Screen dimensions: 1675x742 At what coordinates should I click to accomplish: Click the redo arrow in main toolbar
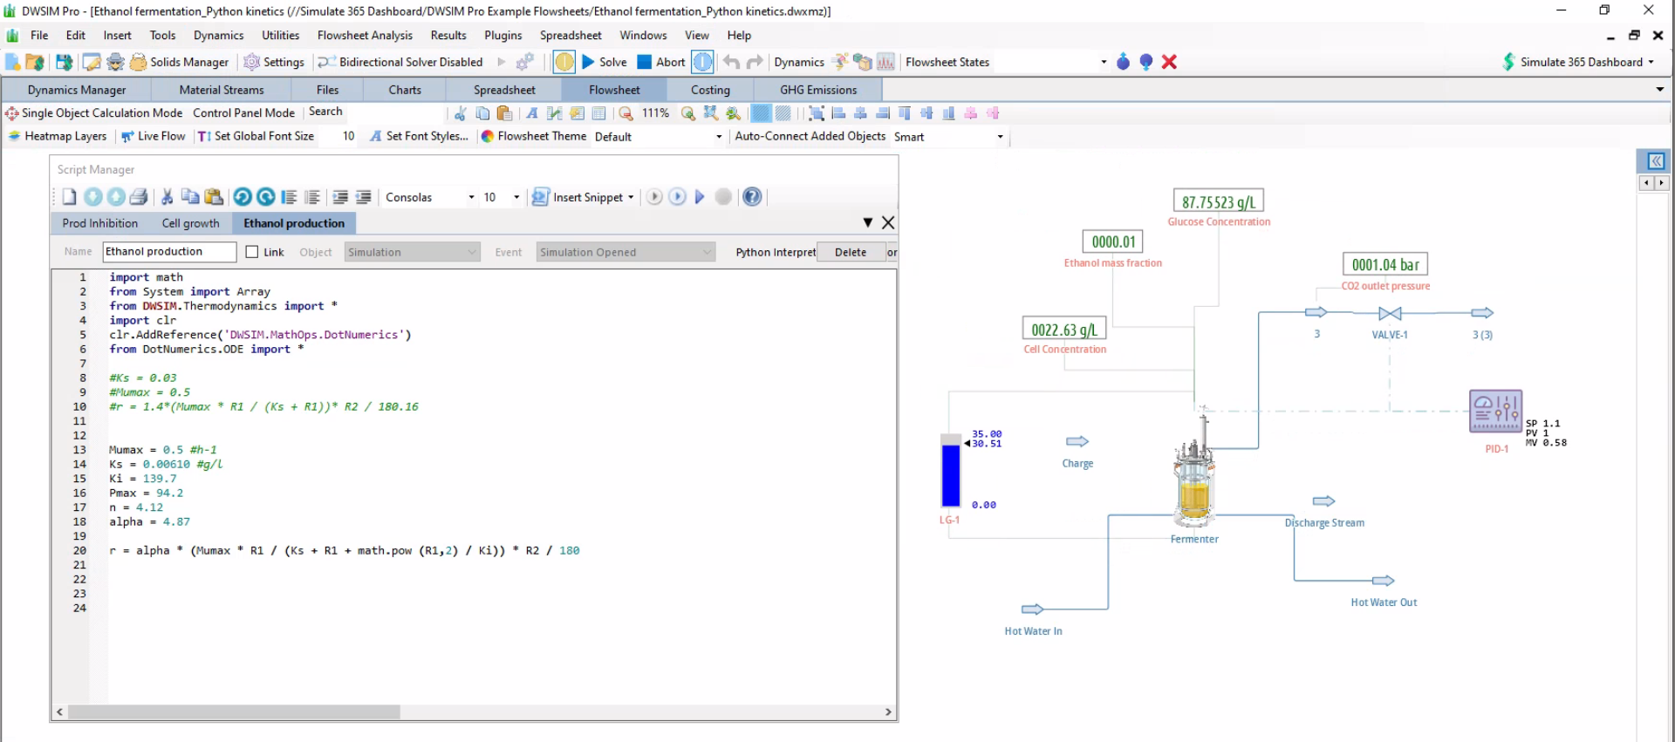pos(755,62)
